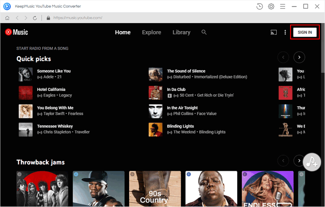Play Hotel California song title
This screenshot has height=207, width=325.
tap(51, 90)
